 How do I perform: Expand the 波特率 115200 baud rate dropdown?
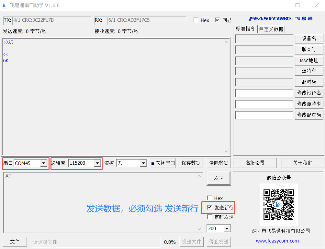97,163
